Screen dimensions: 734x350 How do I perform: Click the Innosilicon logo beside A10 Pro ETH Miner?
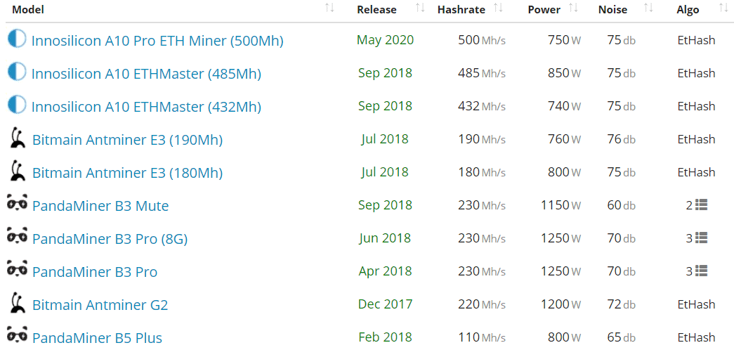coord(17,39)
